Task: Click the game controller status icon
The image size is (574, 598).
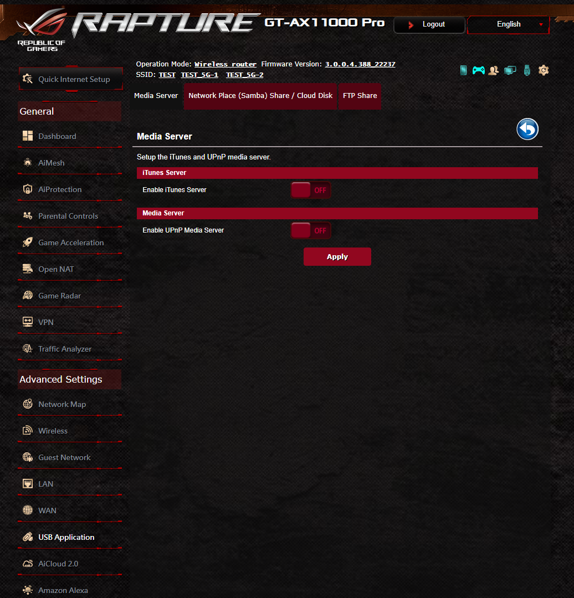Action: [478, 70]
